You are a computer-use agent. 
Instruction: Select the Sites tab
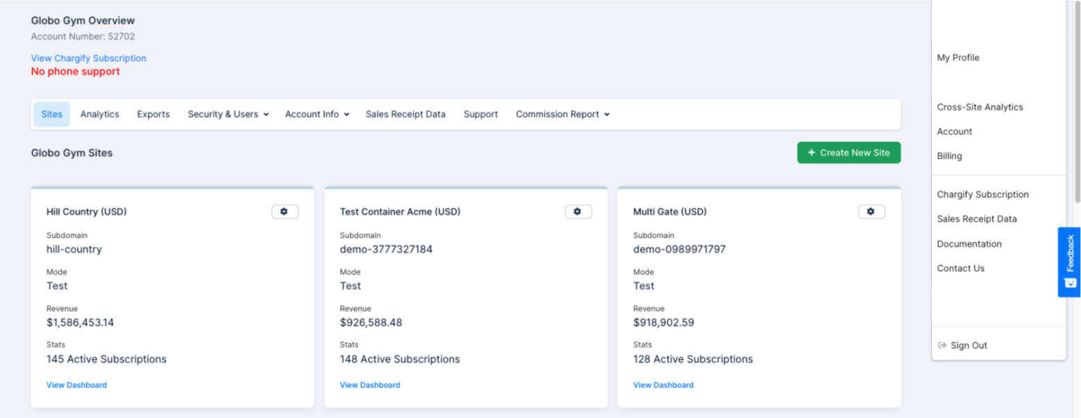coord(52,114)
